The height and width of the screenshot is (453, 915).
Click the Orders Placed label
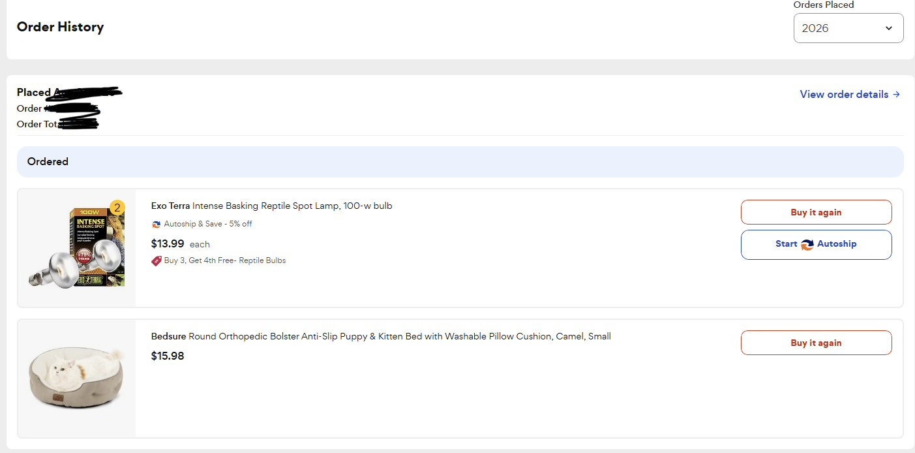(x=823, y=5)
